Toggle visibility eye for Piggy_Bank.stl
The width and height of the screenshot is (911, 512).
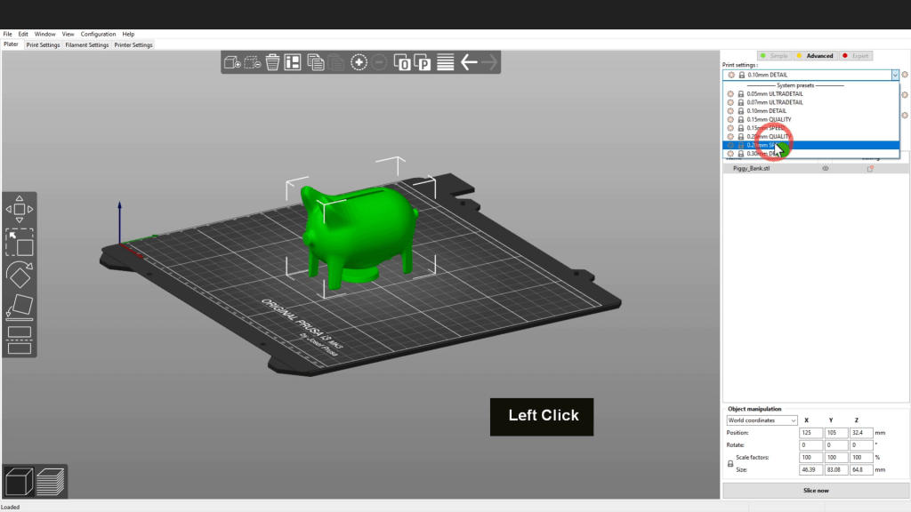point(825,168)
